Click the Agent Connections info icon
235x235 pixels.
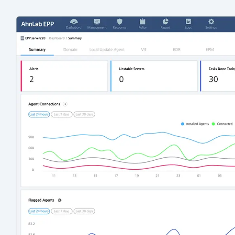pos(65,104)
